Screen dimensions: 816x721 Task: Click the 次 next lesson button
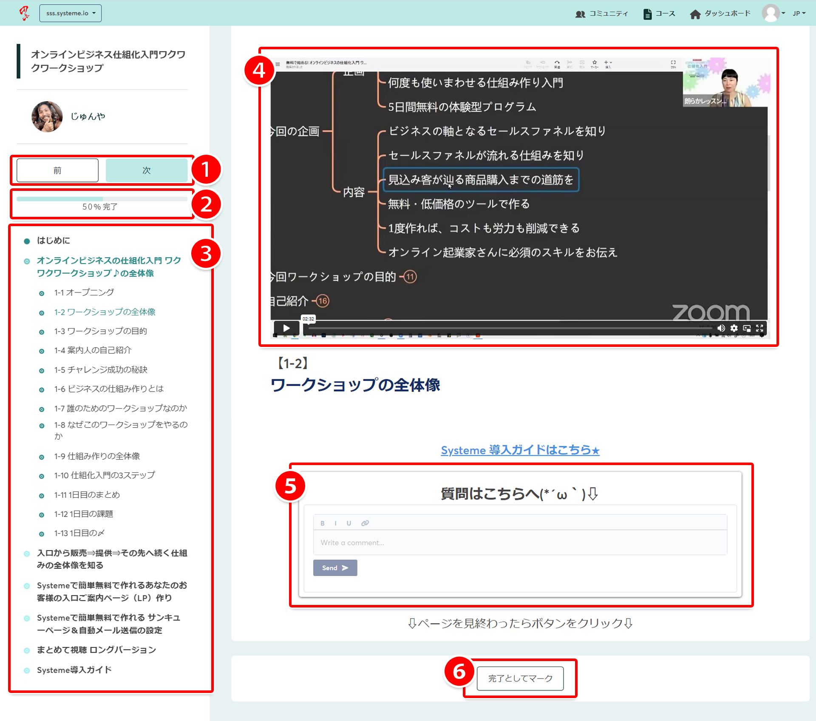point(146,170)
